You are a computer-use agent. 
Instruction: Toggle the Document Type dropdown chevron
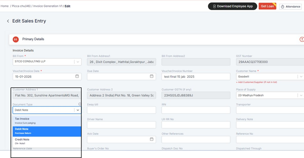pos(78,110)
